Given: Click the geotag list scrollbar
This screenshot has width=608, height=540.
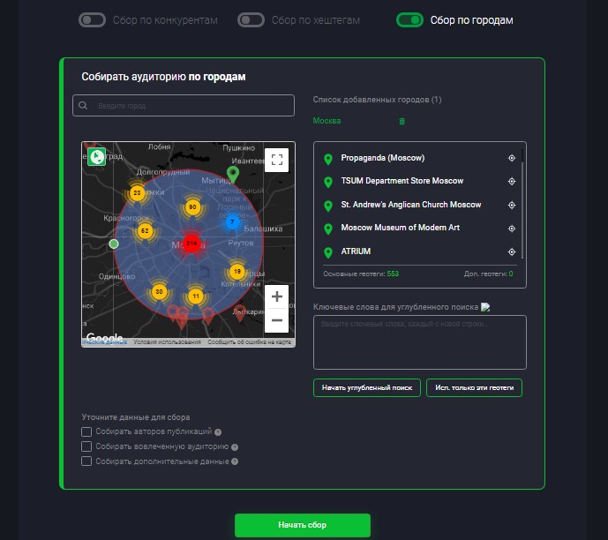Looking at the screenshot, I should click(x=522, y=209).
